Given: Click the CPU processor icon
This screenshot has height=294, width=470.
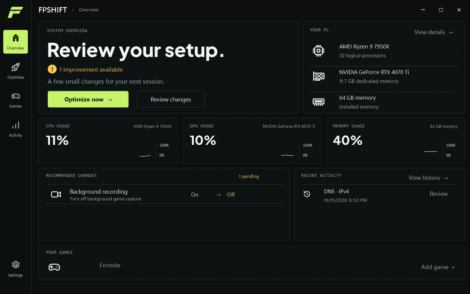Looking at the screenshot, I should 319,51.
